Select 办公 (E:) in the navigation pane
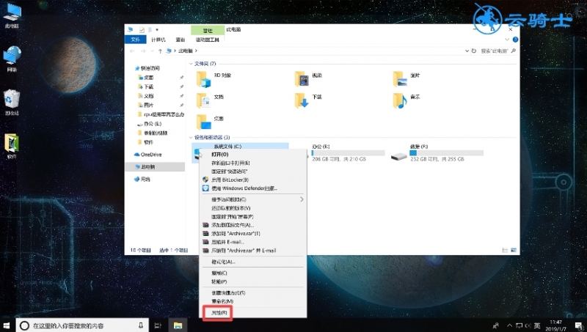587x332 pixels. 153,124
